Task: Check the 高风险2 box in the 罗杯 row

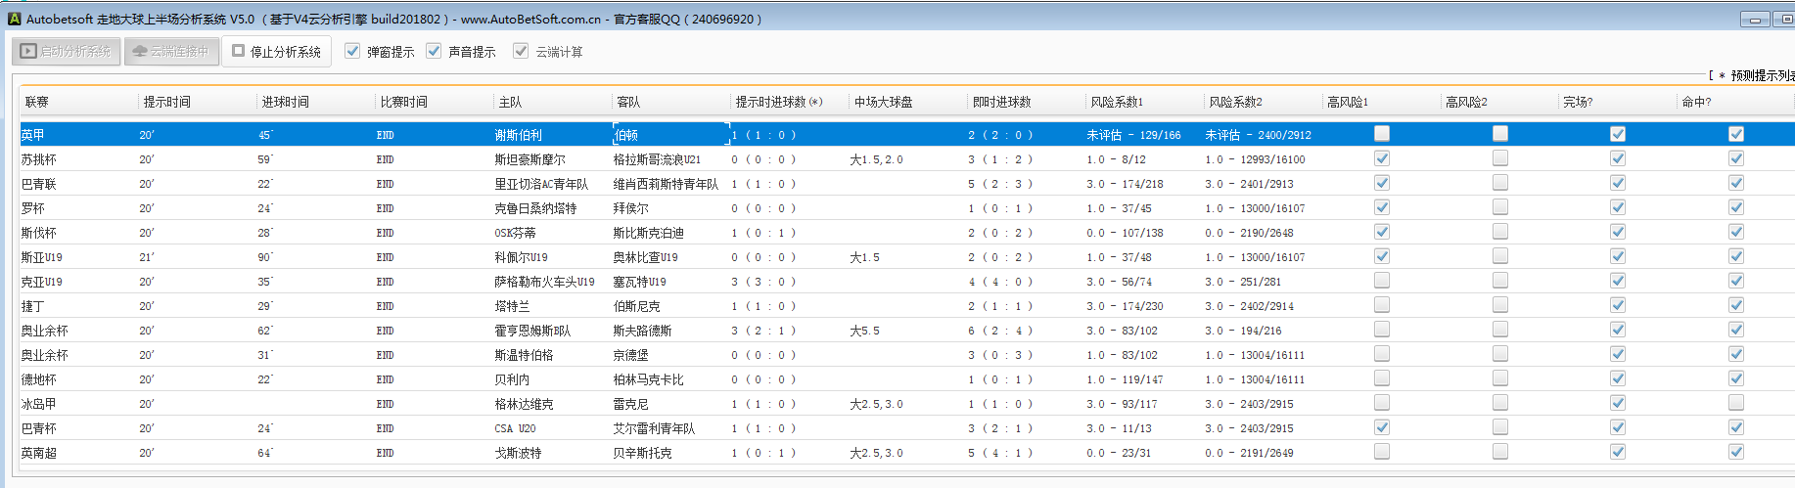Action: point(1500,207)
